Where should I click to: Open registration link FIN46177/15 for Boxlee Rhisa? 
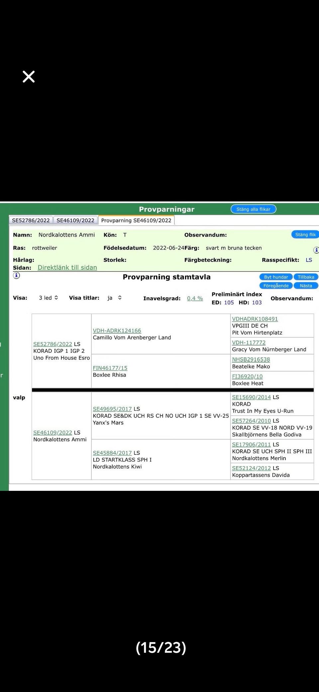(110, 368)
